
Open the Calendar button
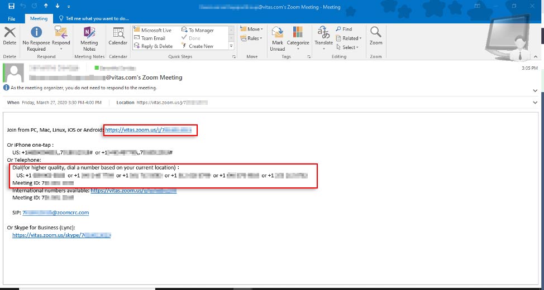coord(118,36)
